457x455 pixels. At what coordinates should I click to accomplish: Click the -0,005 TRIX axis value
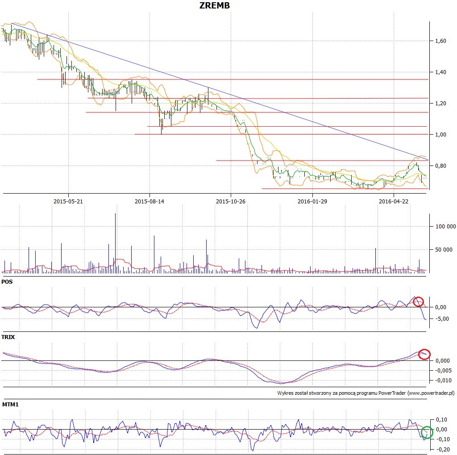pyautogui.click(x=443, y=371)
